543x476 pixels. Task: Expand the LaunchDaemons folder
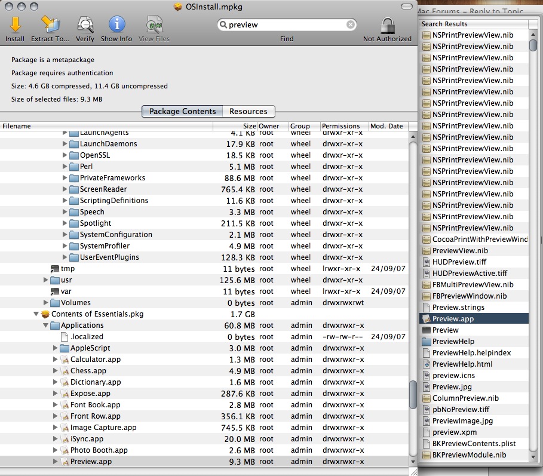65,144
